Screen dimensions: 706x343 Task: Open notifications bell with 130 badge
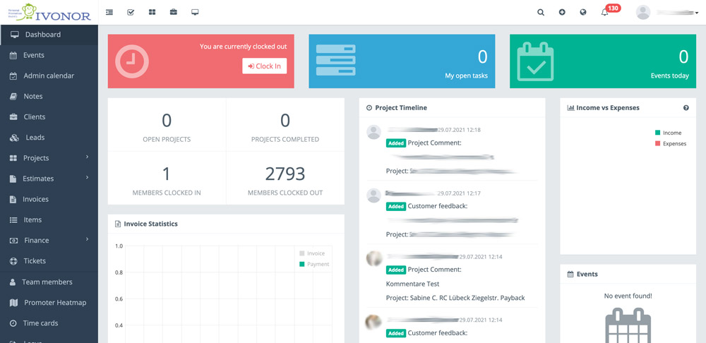click(x=605, y=12)
